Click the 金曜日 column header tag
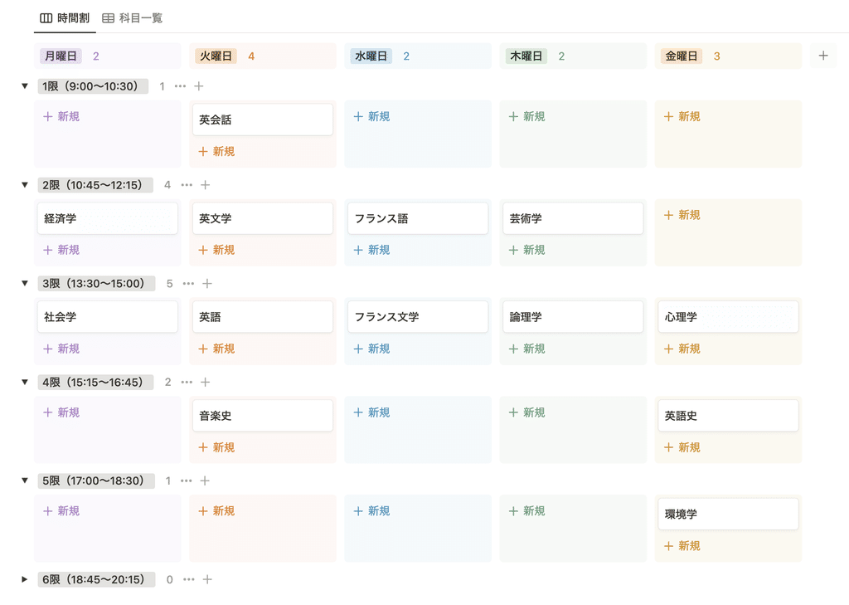Screen dimensions: 849x605 point(682,56)
